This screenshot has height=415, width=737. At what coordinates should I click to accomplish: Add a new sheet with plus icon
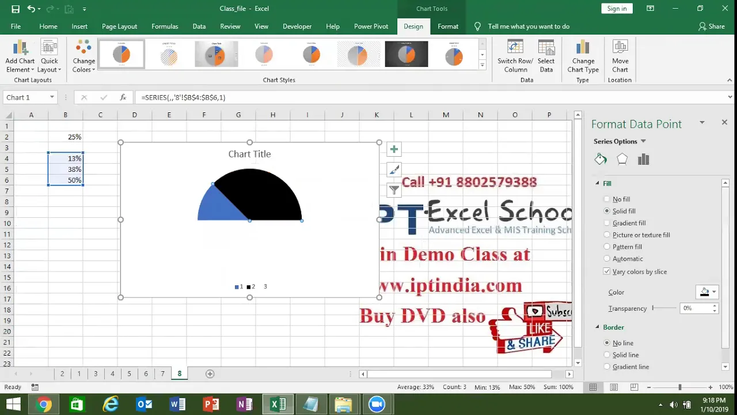coord(210,374)
